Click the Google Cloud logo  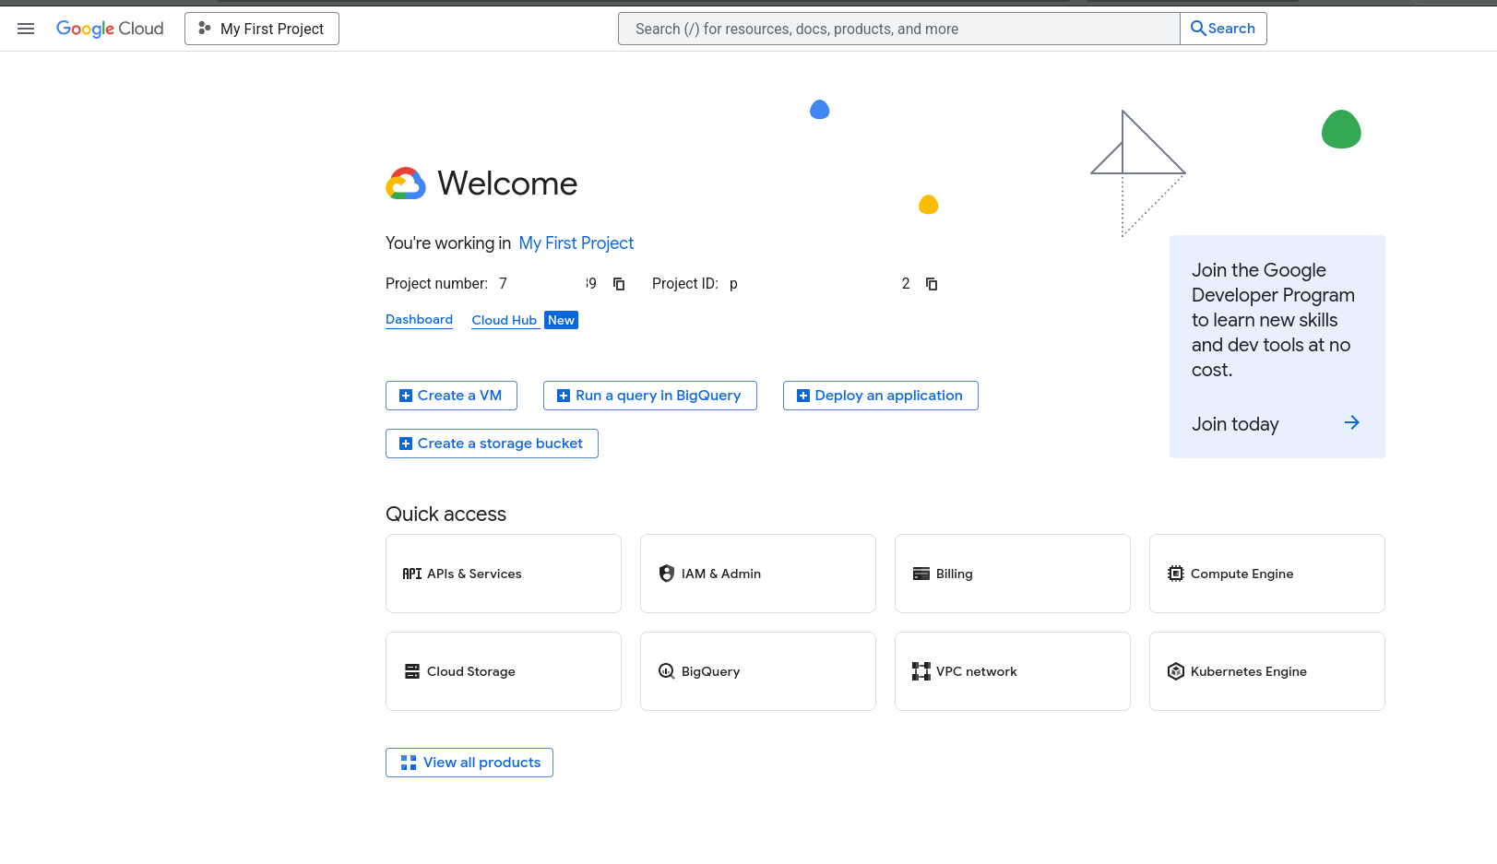pos(110,29)
